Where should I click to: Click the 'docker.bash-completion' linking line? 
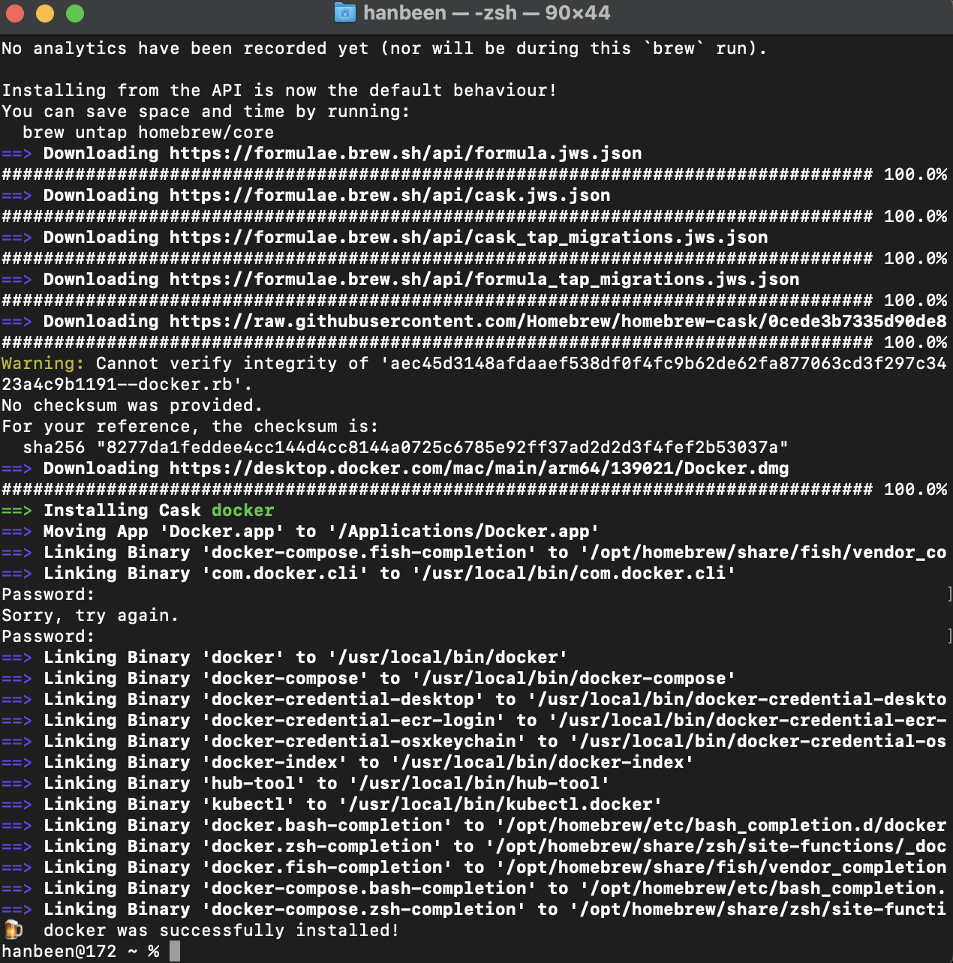474,825
